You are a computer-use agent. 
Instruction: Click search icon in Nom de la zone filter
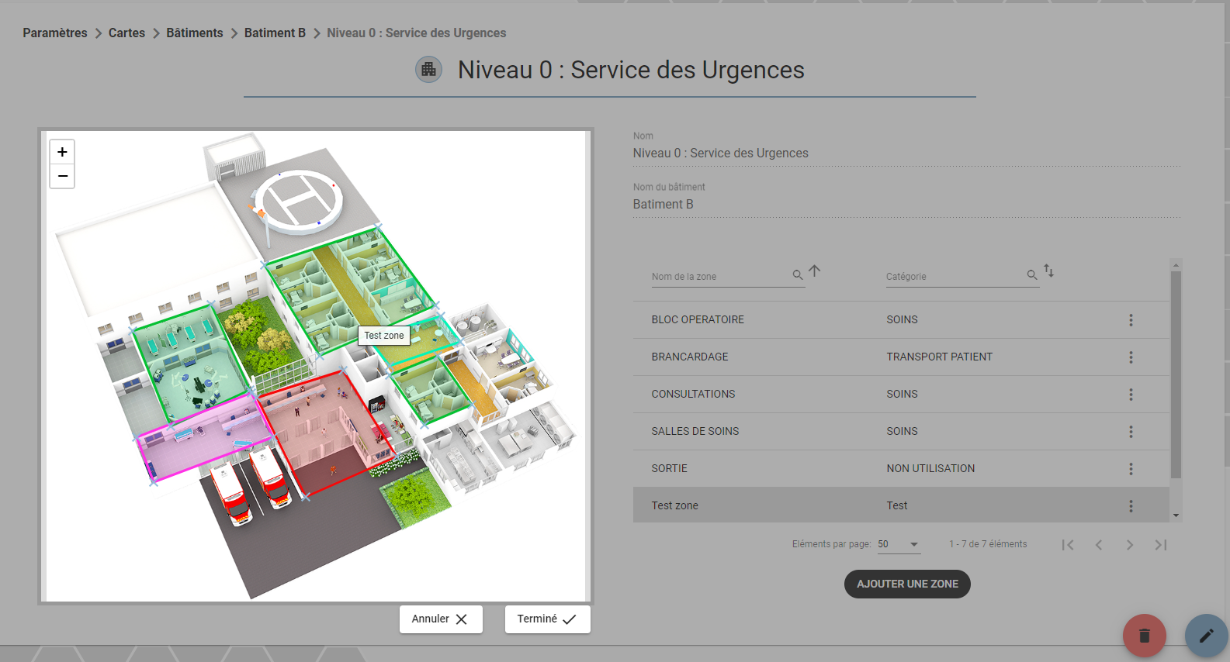[x=797, y=275]
